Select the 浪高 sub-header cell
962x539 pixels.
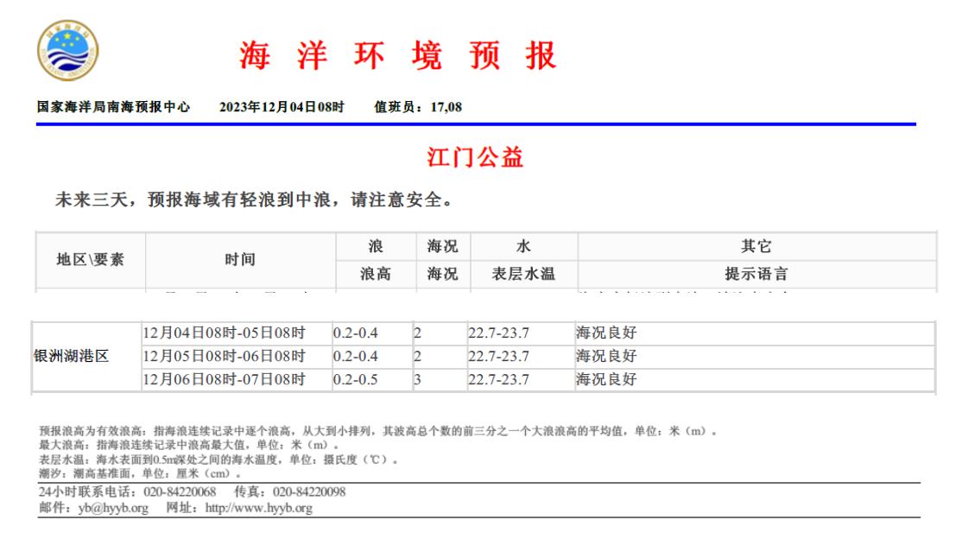pos(375,274)
